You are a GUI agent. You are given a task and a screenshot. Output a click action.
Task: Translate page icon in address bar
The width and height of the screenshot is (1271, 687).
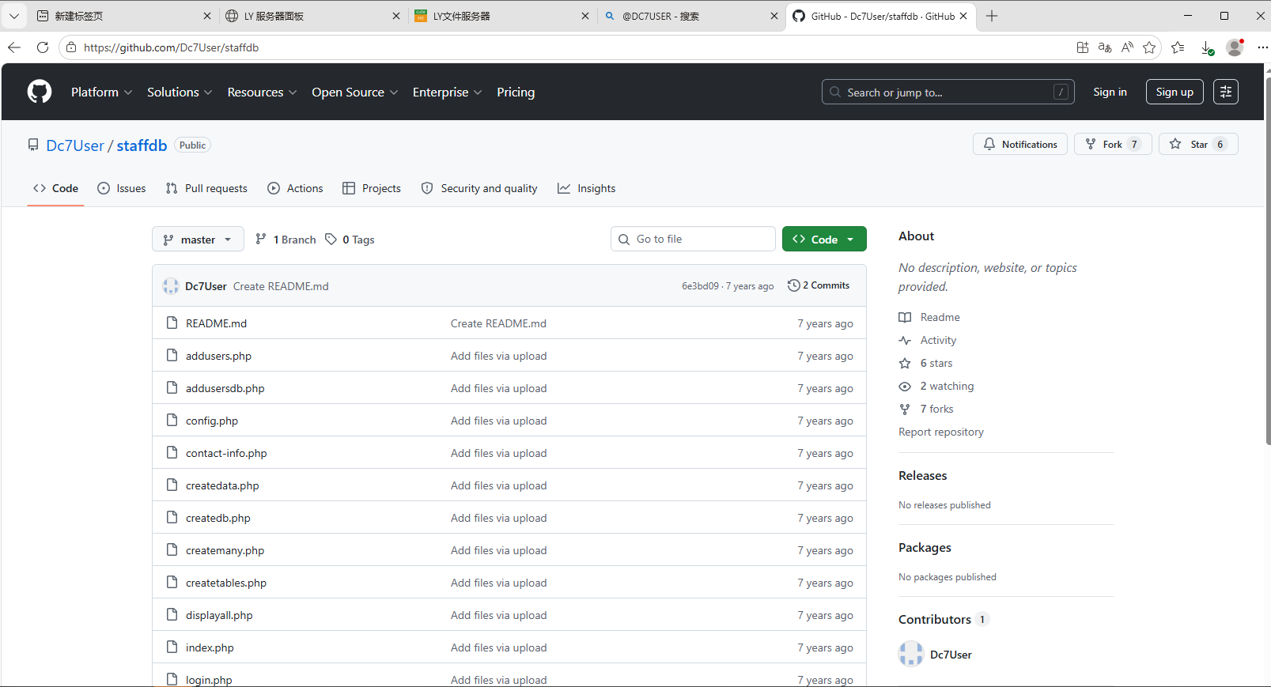1105,47
